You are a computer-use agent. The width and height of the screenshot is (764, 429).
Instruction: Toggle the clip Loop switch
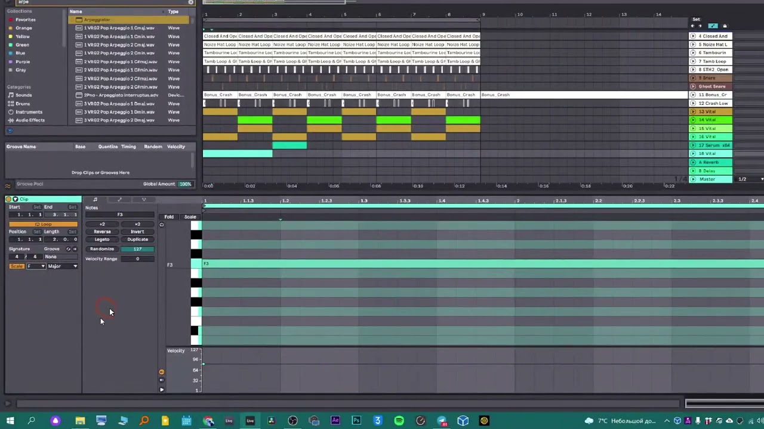(43, 224)
